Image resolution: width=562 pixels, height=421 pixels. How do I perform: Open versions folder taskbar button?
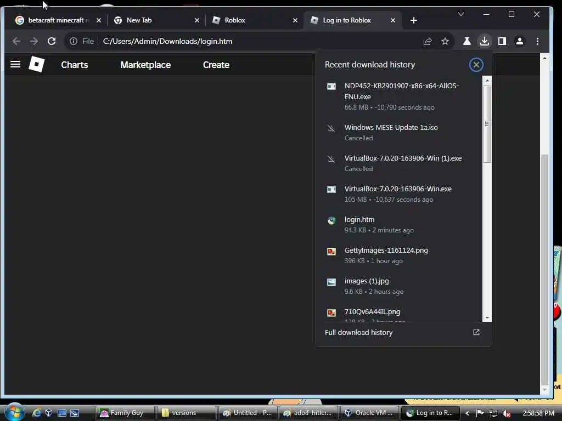click(x=187, y=413)
